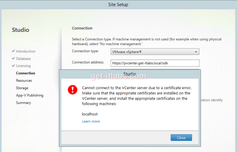The height and width of the screenshot is (152, 237).
Task: Click the checkmark beside Licensing
Action: click(13, 66)
